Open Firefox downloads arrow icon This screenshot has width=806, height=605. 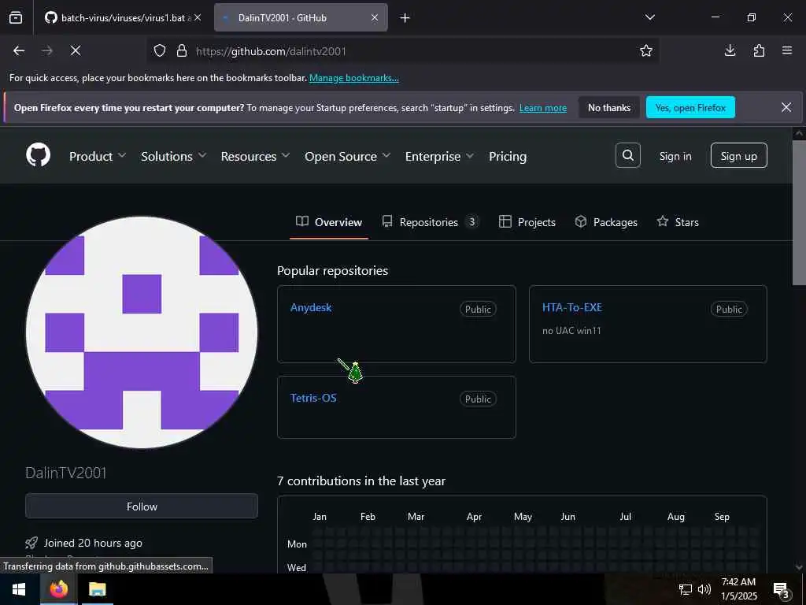[x=730, y=50]
